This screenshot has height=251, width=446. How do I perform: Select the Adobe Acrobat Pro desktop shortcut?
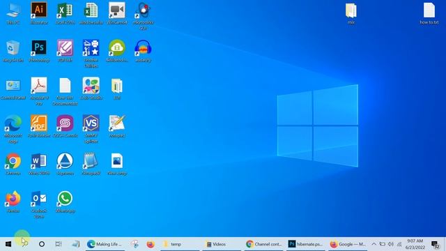(x=39, y=91)
